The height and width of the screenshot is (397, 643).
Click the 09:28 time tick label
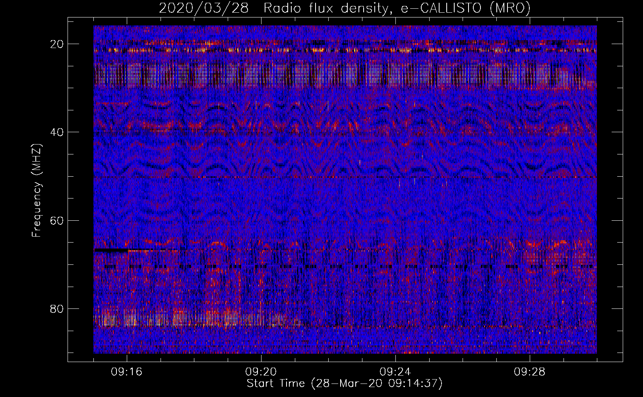pyautogui.click(x=530, y=372)
